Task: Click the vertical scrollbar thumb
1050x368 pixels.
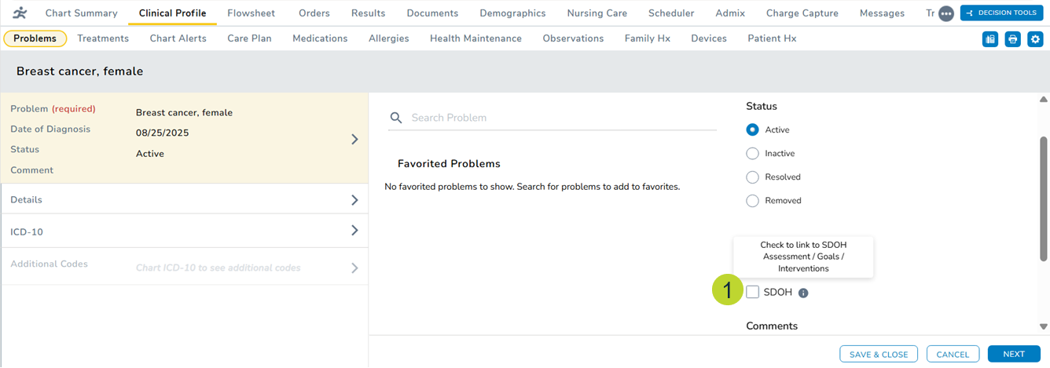Action: [1044, 196]
